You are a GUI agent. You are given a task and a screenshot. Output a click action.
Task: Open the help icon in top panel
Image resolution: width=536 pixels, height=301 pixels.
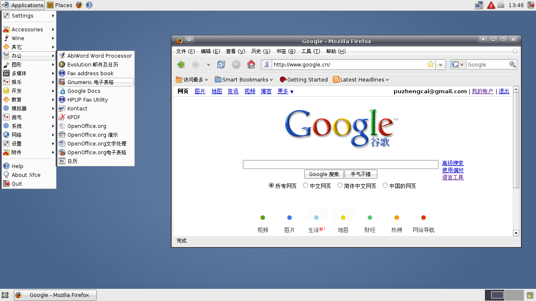[89, 5]
